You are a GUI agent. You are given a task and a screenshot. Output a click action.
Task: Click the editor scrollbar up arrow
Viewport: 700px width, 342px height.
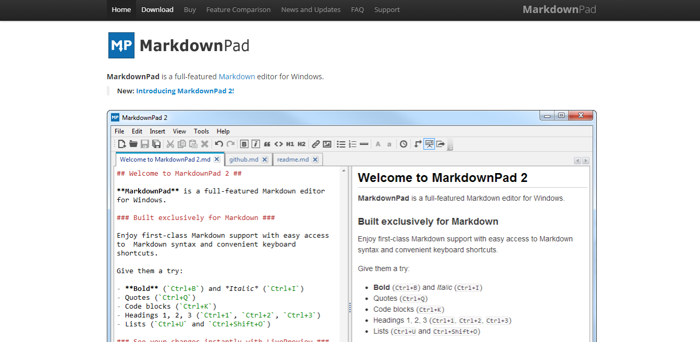pos(344,170)
